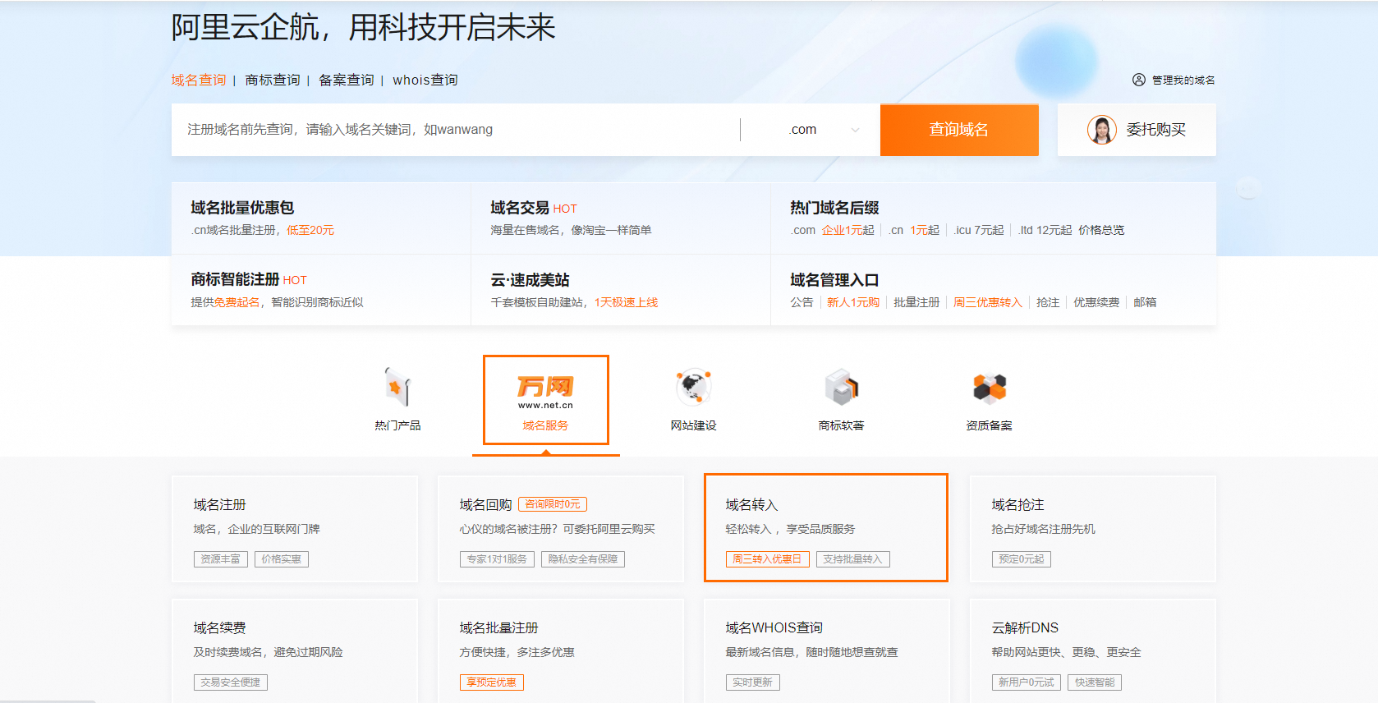
Task: Click the 低至20元 offer text
Action: point(310,230)
